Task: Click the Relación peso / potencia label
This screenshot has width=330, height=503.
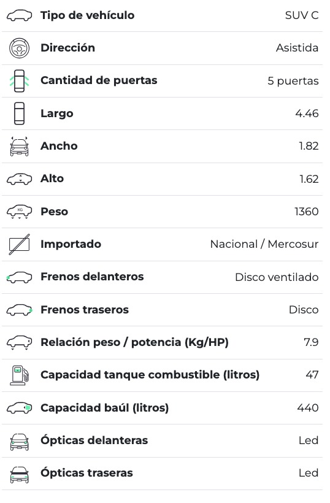Action: [x=134, y=342]
